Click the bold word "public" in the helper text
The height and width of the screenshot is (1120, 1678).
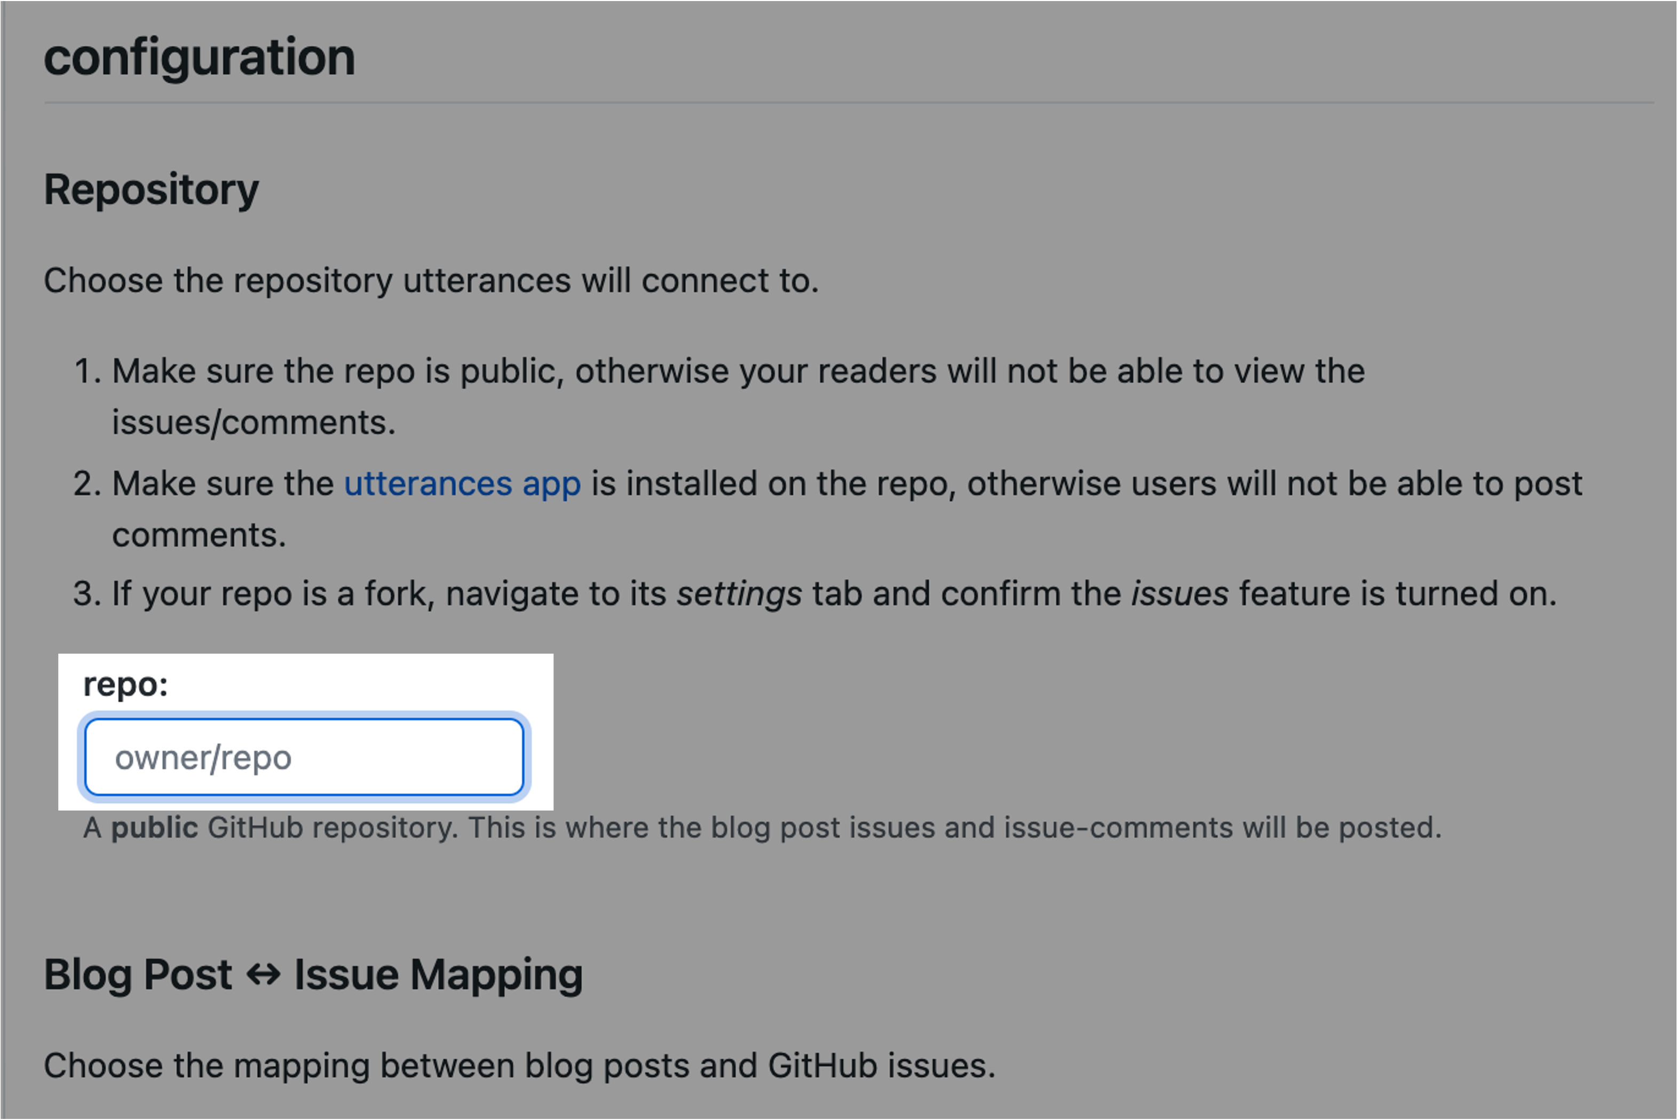tap(154, 828)
